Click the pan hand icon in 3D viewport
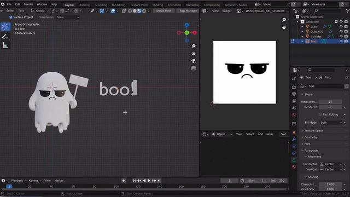 point(194,54)
